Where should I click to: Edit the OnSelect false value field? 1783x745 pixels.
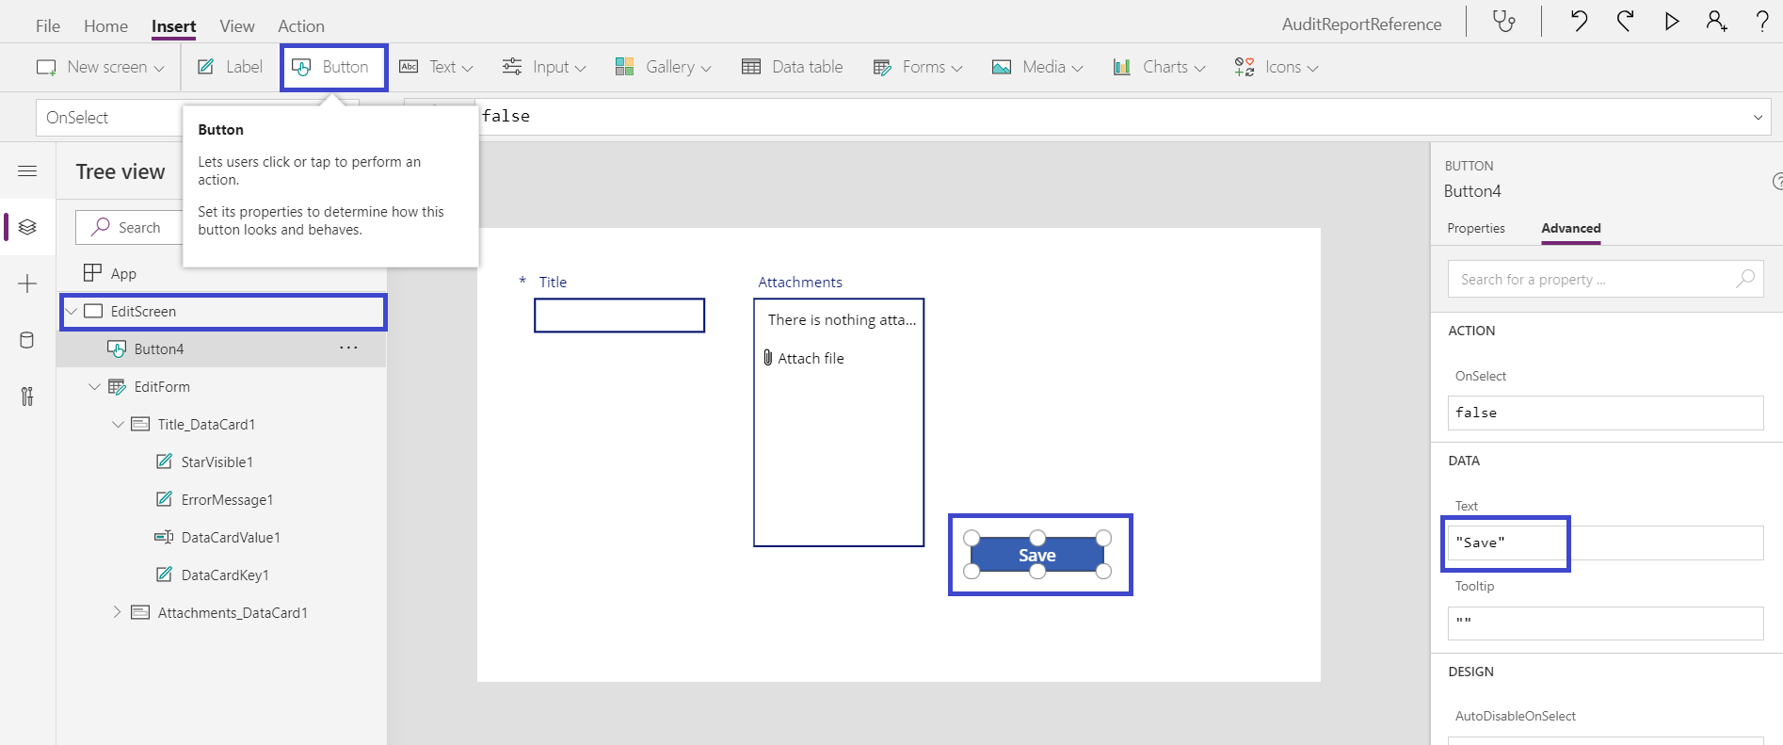click(x=1605, y=413)
